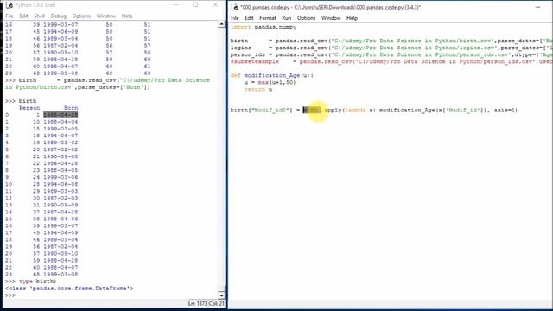Open Format menu in the code editor
The height and width of the screenshot is (311, 553).
[268, 18]
